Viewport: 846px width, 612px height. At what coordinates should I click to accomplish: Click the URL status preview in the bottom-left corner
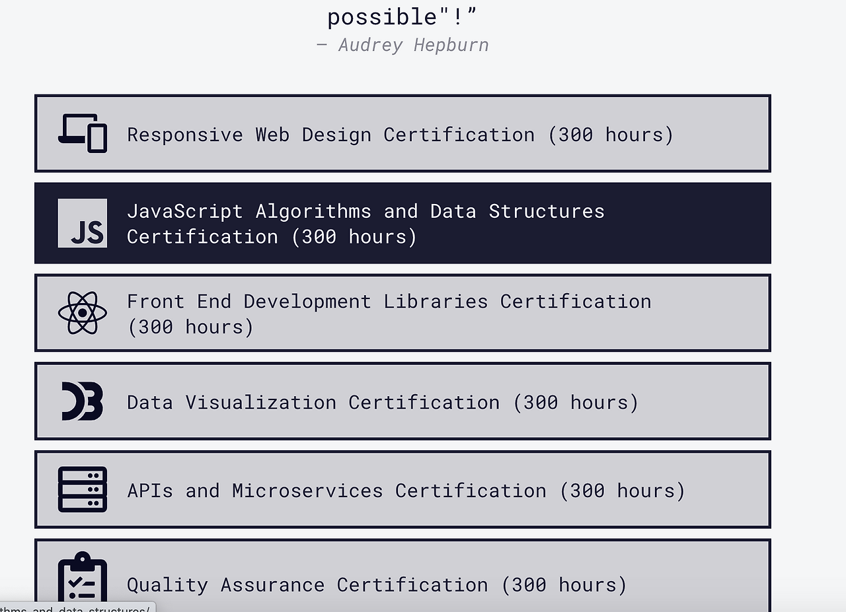pos(77,607)
